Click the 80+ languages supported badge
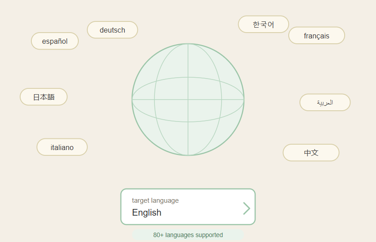The image size is (376, 242). click(x=188, y=235)
